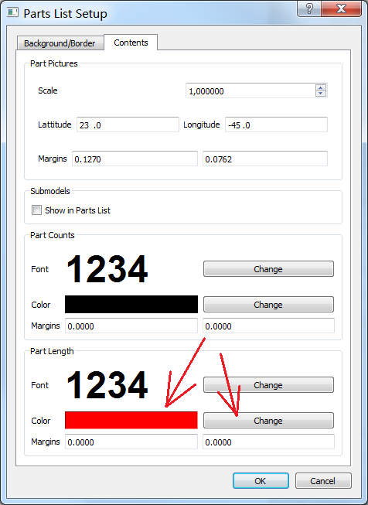Increase Scale with the up stepper arrow
The image size is (368, 505).
pos(321,87)
